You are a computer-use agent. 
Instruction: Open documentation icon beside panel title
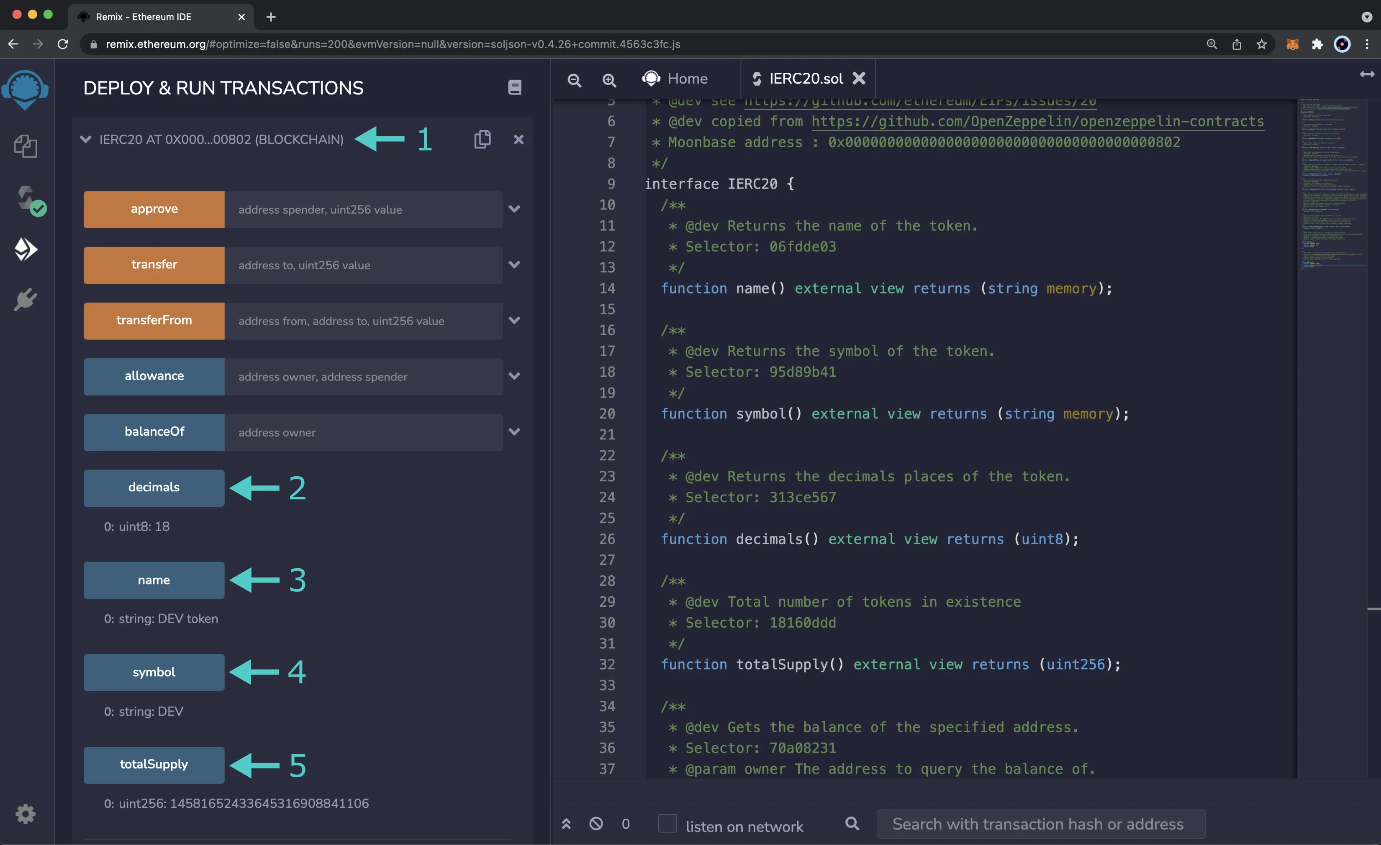(x=514, y=87)
